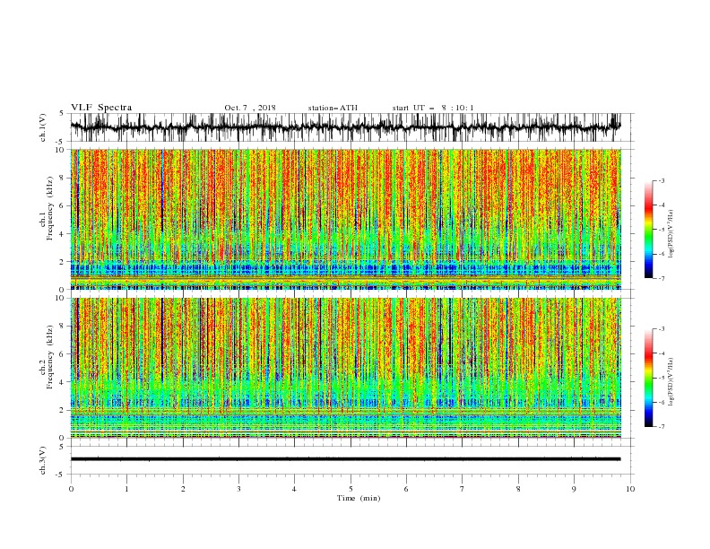Click the 10 minute tick label on time axis

pos(630,489)
